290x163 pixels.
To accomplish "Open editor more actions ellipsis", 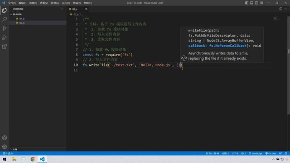I will 286,9.
